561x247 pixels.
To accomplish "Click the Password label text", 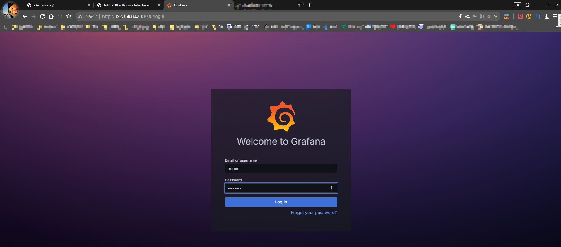I will coord(233,180).
